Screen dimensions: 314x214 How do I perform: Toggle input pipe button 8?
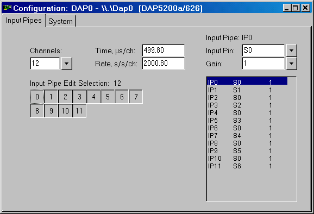point(37,111)
